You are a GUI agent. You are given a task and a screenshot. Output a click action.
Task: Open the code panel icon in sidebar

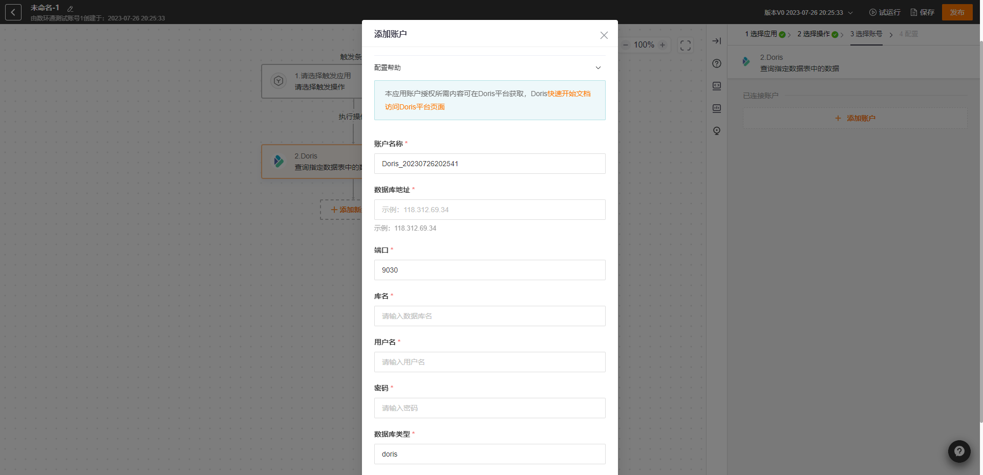[x=717, y=86]
